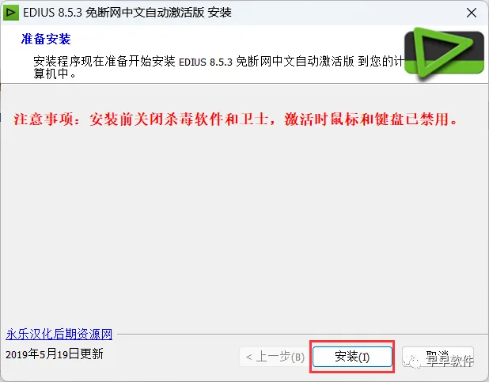
Task: Go back with the < 上一步(B) button
Action: coord(275,357)
